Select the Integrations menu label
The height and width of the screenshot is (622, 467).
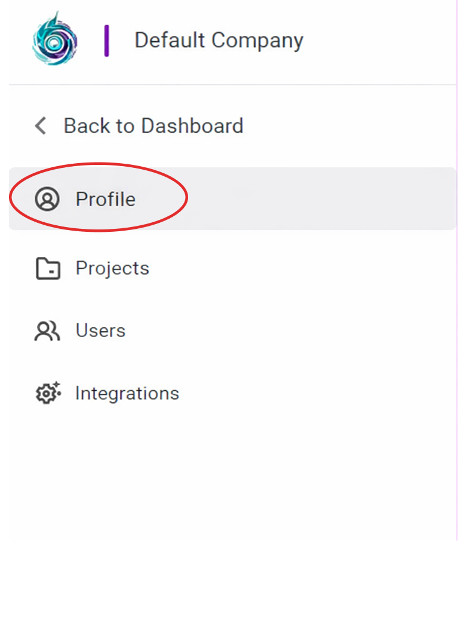127,393
